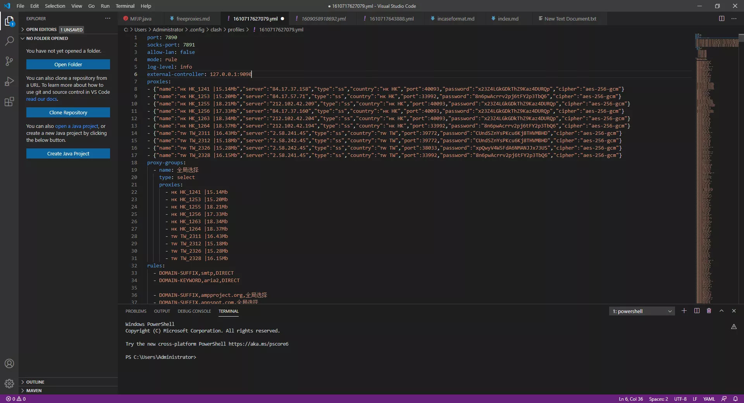Create a new terminal with plus icon
Image resolution: width=744 pixels, height=403 pixels.
click(684, 311)
